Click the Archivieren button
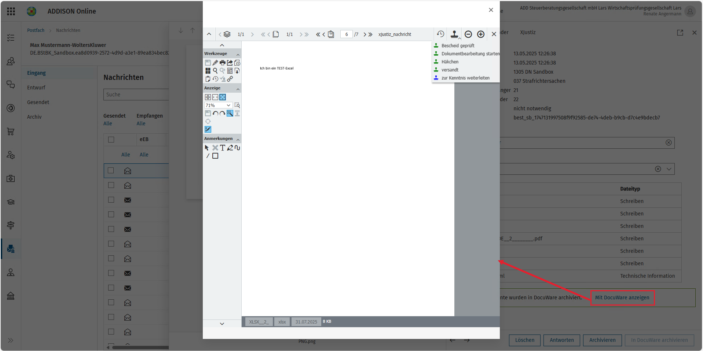This screenshot has width=703, height=351. pos(603,340)
